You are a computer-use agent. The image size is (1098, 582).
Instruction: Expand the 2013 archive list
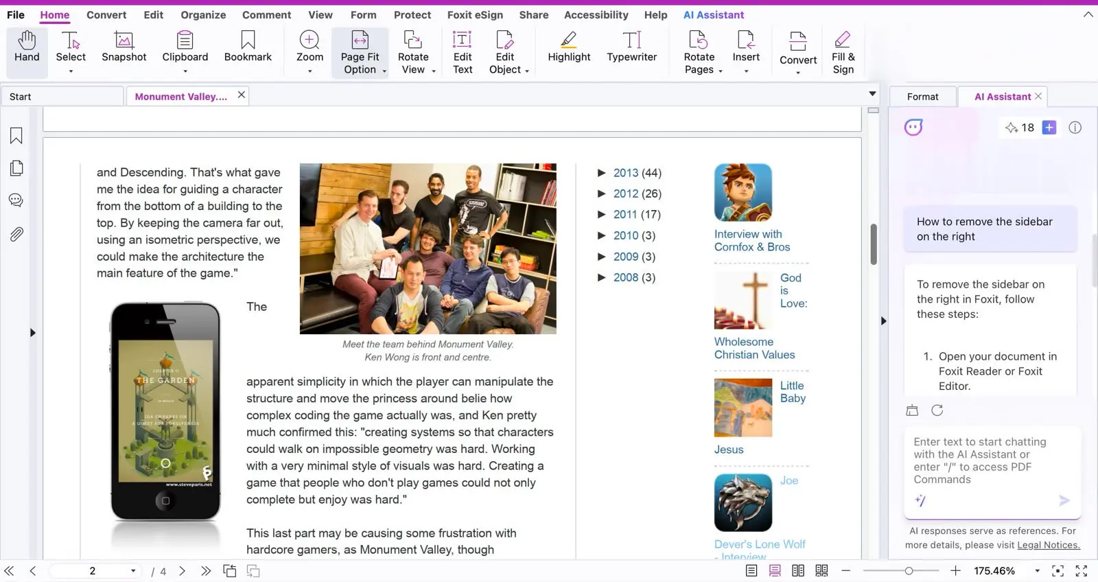coord(602,173)
